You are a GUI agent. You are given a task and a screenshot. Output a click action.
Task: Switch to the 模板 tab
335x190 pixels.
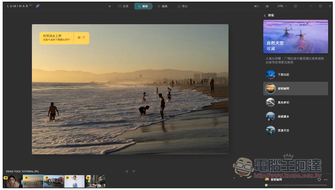click(143, 6)
